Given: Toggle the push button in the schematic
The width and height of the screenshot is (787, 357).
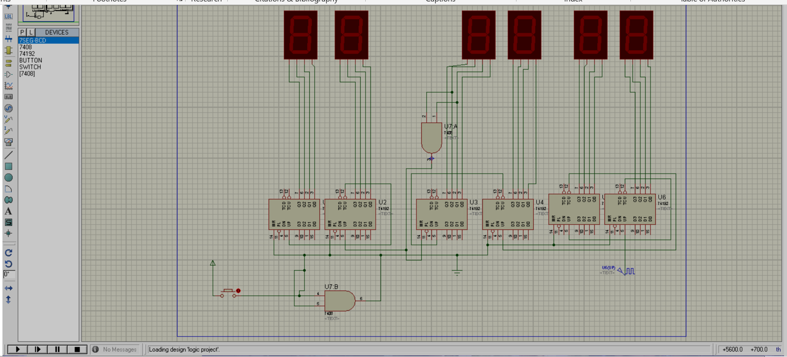Looking at the screenshot, I should pos(228,293).
